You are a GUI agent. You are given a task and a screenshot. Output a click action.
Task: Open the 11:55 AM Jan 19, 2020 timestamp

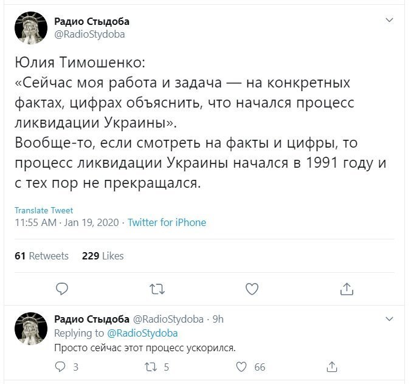[x=67, y=222]
